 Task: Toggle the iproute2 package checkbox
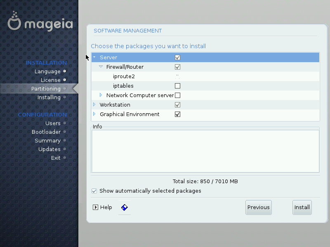pyautogui.click(x=177, y=77)
